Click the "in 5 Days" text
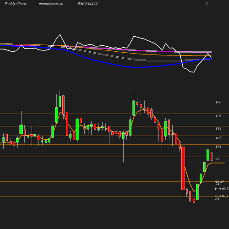Viewport: 229px width, 229px height. [222, 196]
